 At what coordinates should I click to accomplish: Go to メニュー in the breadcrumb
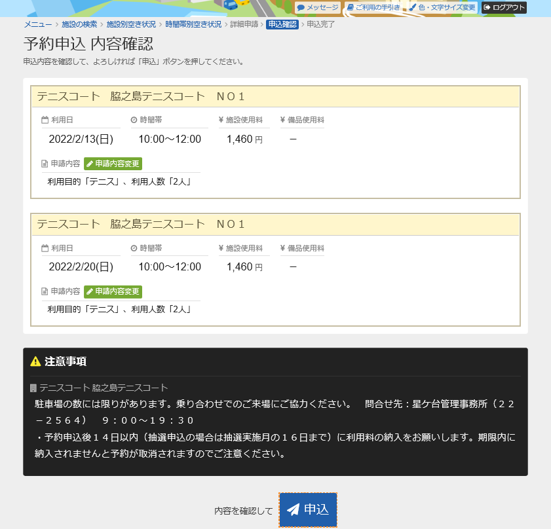pos(38,24)
